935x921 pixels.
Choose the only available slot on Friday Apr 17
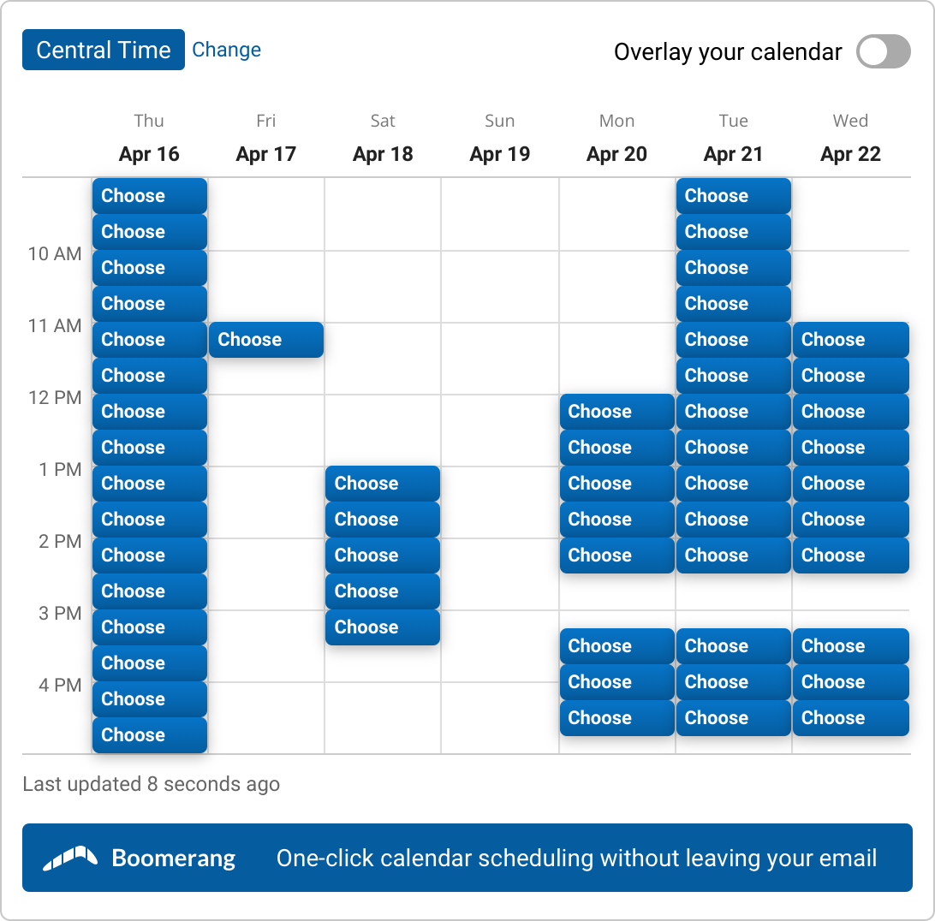pyautogui.click(x=265, y=340)
